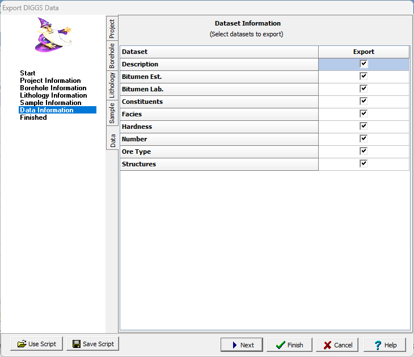
Task: Toggle Facies export checkbox
Action: pyautogui.click(x=364, y=114)
